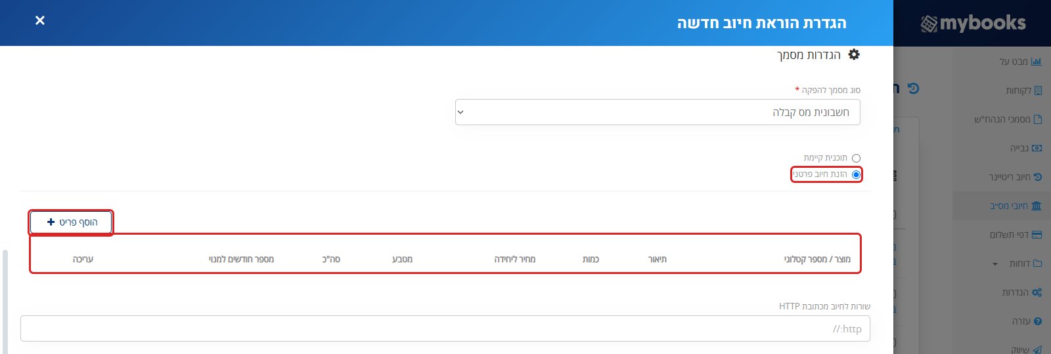Click the סה"כ column header

click(x=331, y=260)
